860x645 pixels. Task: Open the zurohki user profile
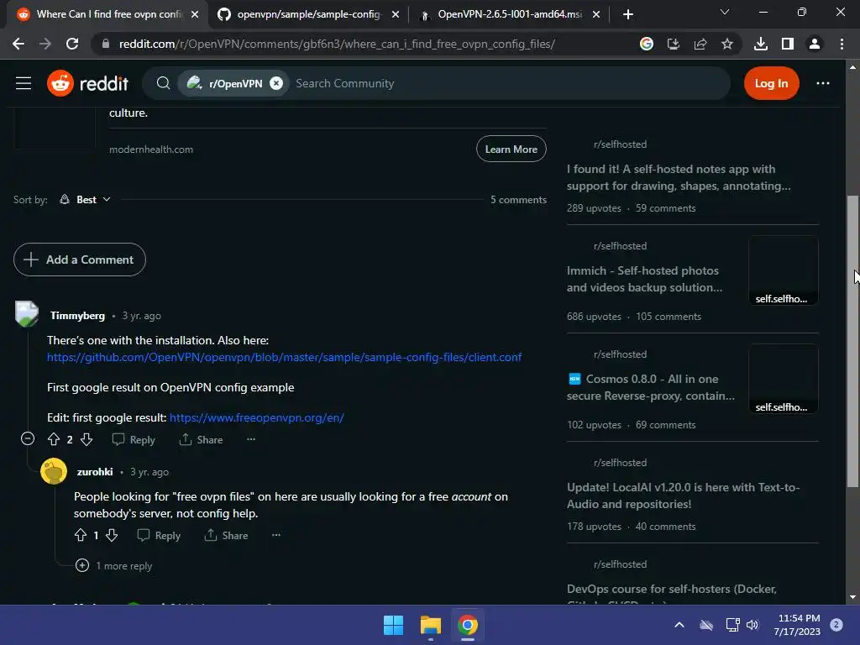click(95, 472)
